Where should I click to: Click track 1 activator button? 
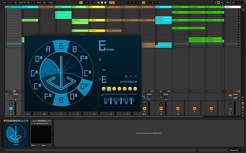(x=11, y=108)
